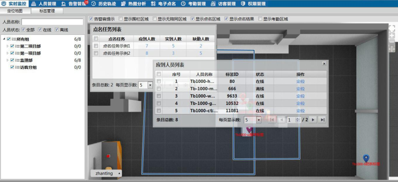This screenshot has height=182, width=398.
Task: Uncheck the 离线 personnel status checkbox
Action: click(57, 30)
